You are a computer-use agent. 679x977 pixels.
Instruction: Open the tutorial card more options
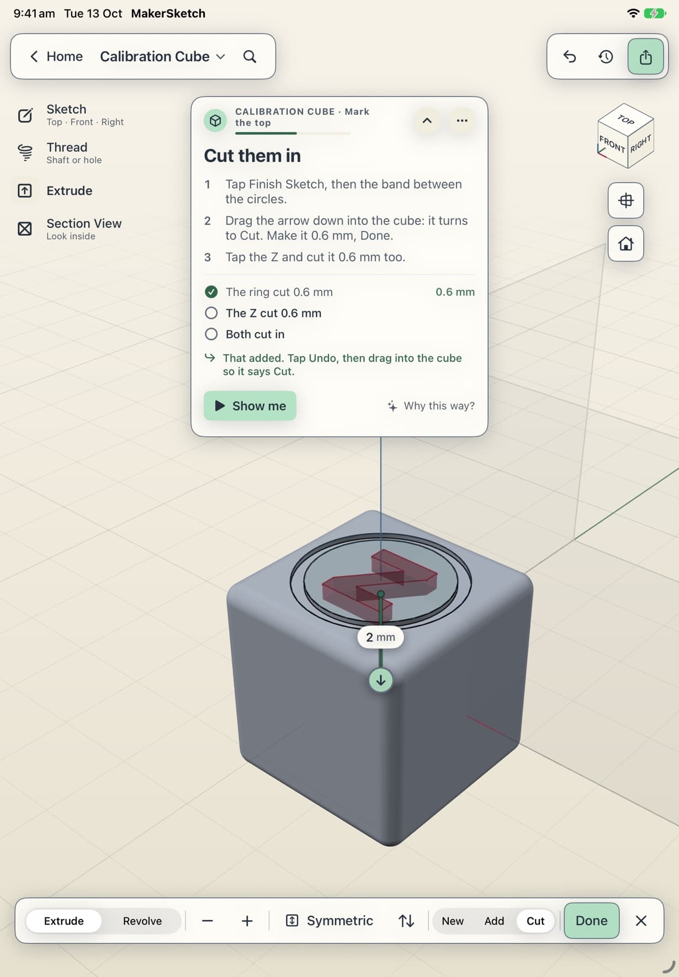click(462, 120)
